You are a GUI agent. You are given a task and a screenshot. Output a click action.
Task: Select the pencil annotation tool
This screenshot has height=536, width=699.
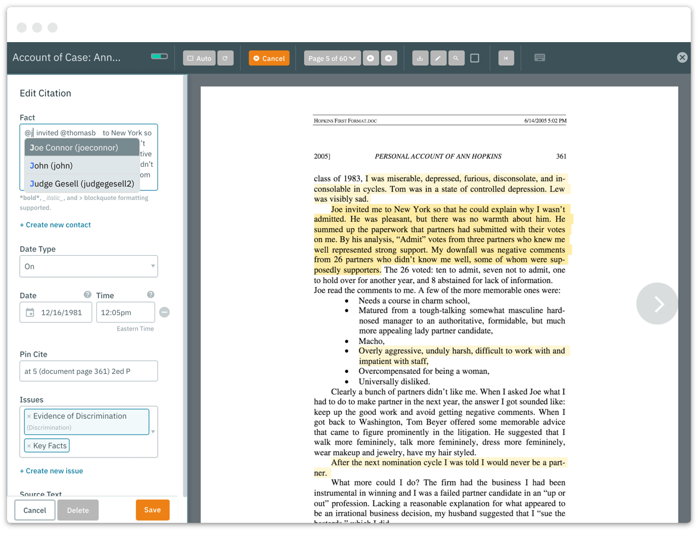click(x=438, y=58)
